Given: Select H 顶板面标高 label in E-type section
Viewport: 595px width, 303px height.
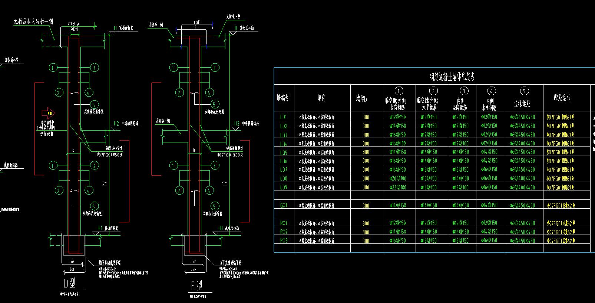Looking at the screenshot, I should [244, 28].
